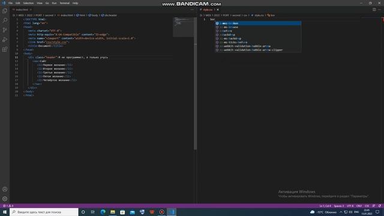384x216 pixels.
Task: Open more actions for style.css editor
Action: (x=379, y=10)
